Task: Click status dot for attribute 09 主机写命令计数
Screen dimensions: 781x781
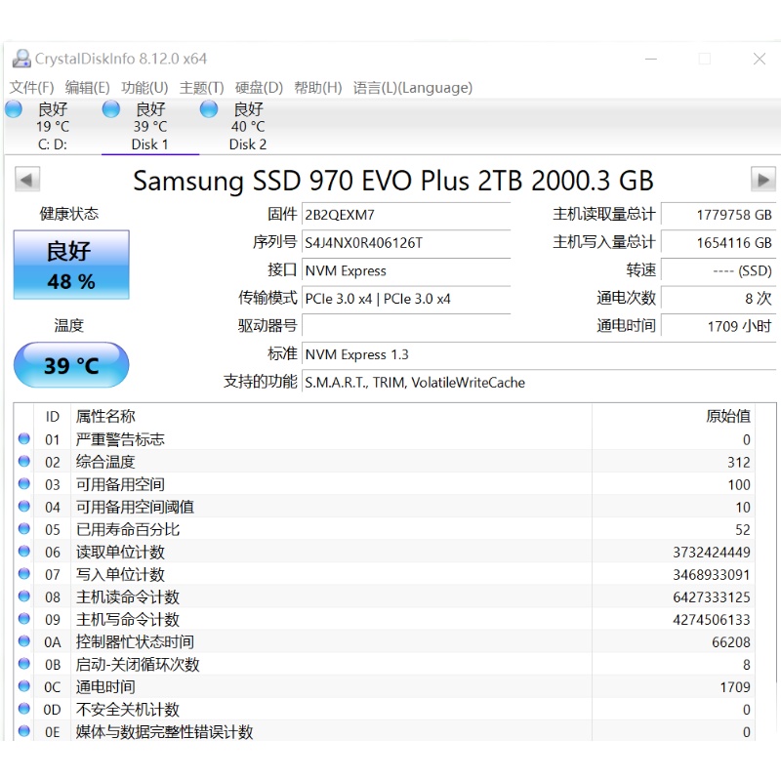Action: [23, 619]
